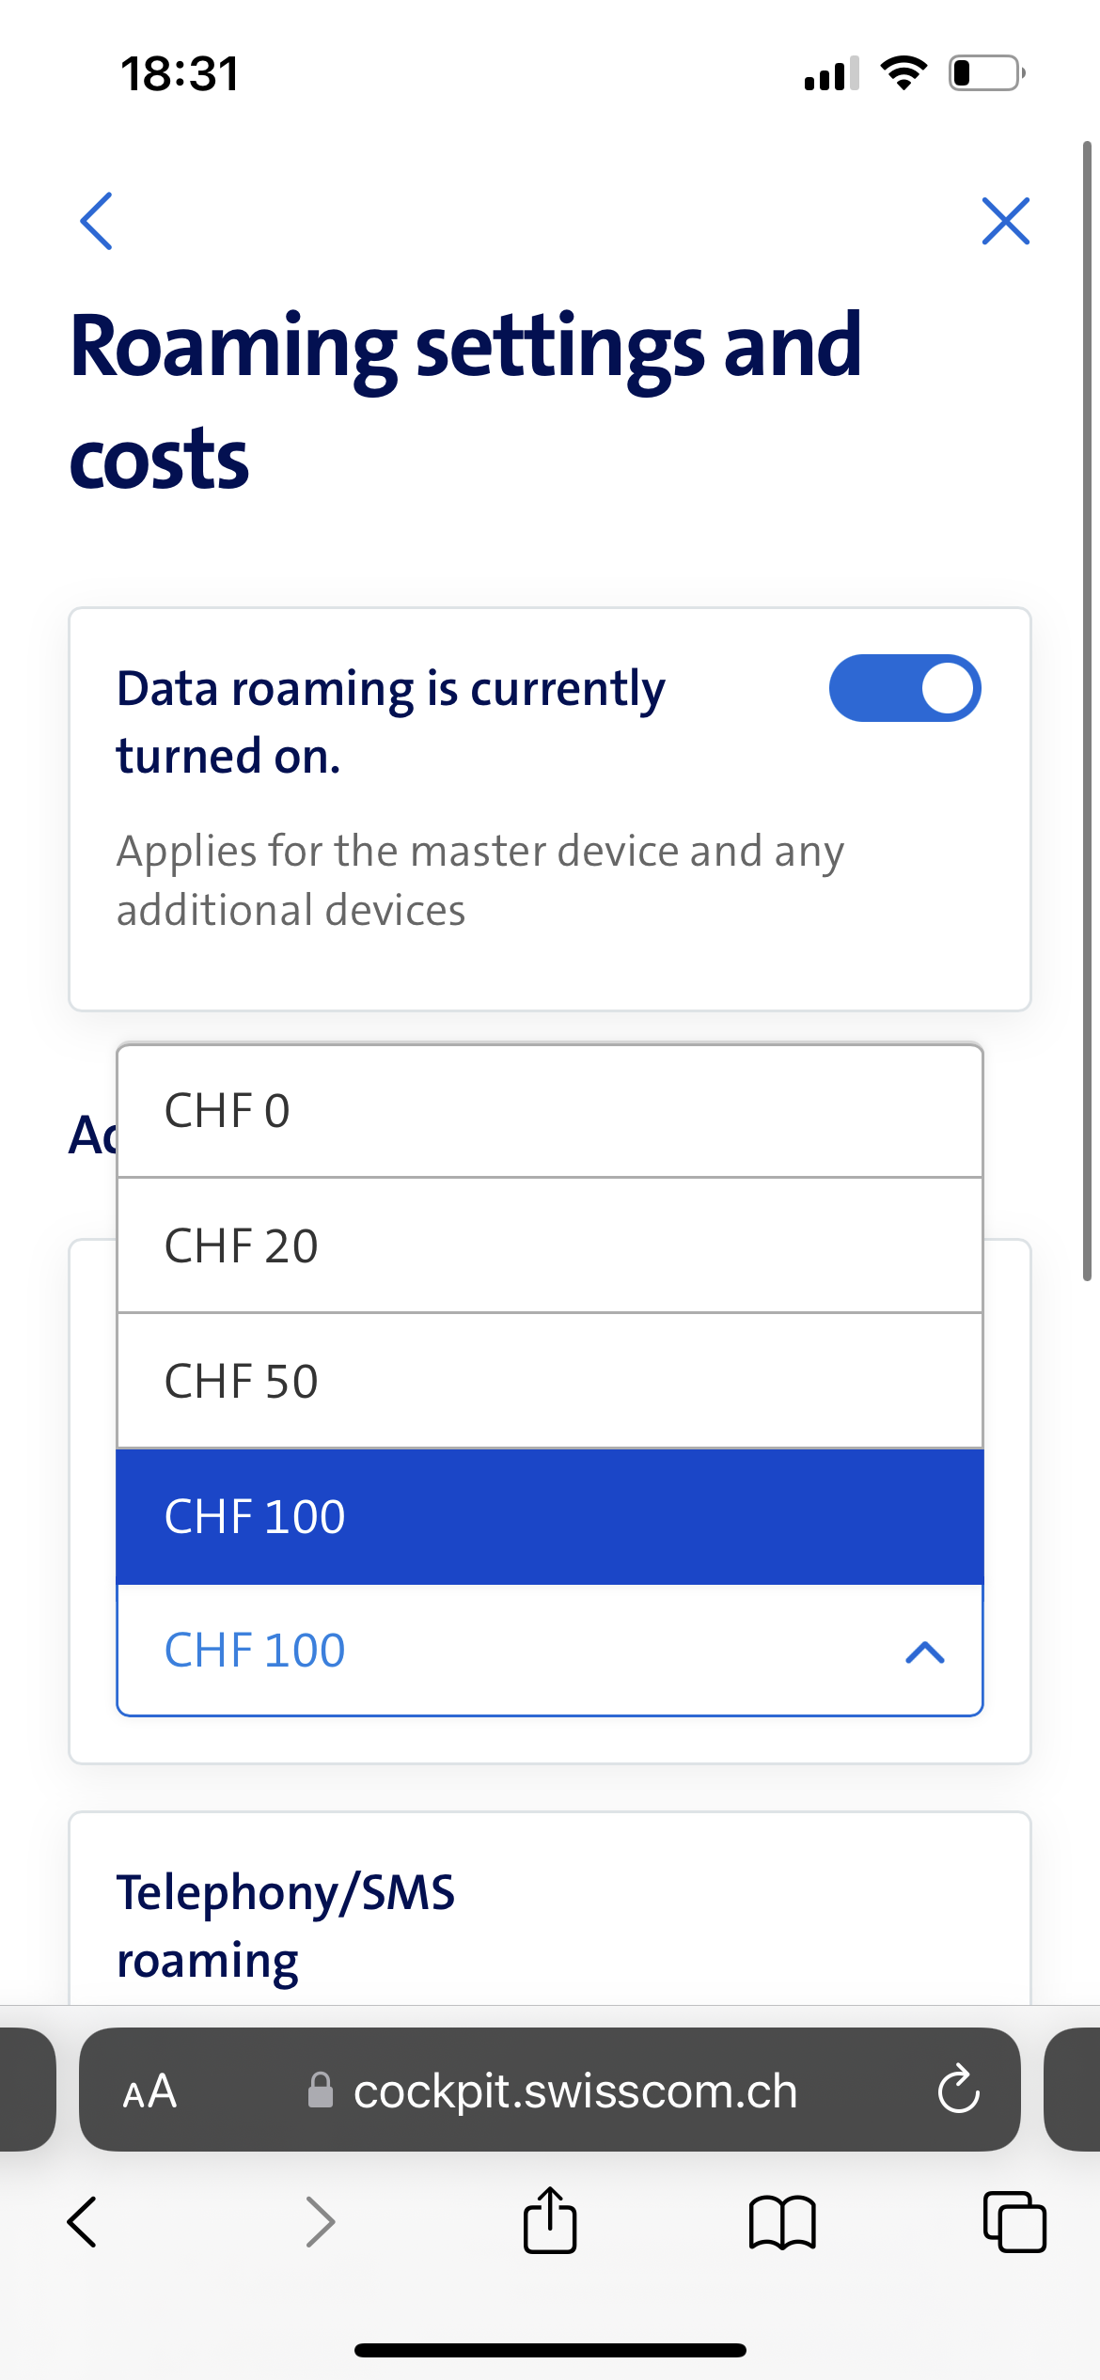Pick the CHF 50 cost limit
This screenshot has width=1100, height=2380.
point(549,1382)
